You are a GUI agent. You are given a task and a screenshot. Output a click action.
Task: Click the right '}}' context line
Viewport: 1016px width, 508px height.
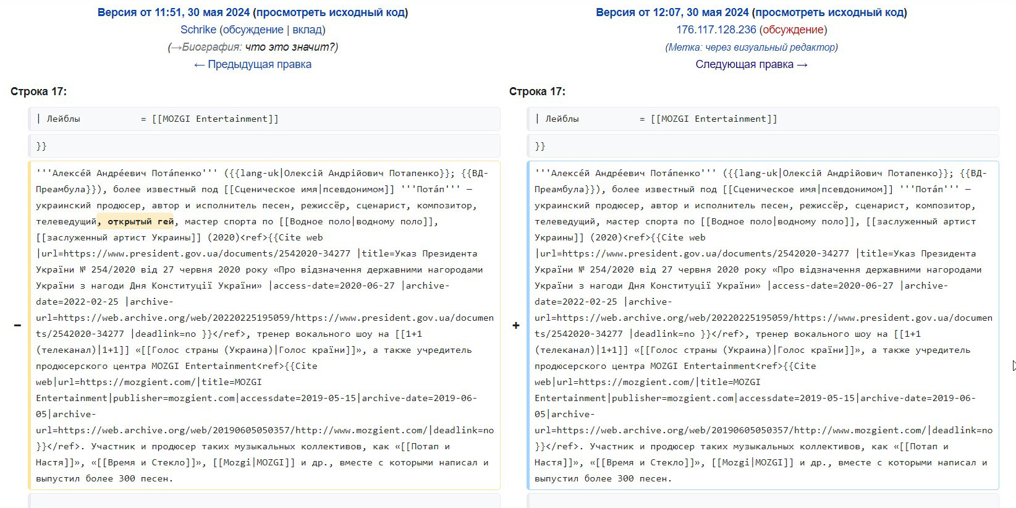tap(763, 146)
